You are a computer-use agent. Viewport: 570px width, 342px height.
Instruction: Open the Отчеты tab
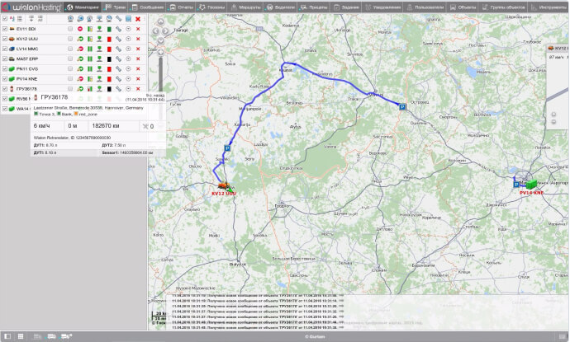pyautogui.click(x=182, y=7)
